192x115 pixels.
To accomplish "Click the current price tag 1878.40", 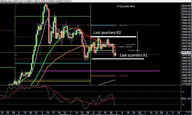I will click(x=186, y=53).
